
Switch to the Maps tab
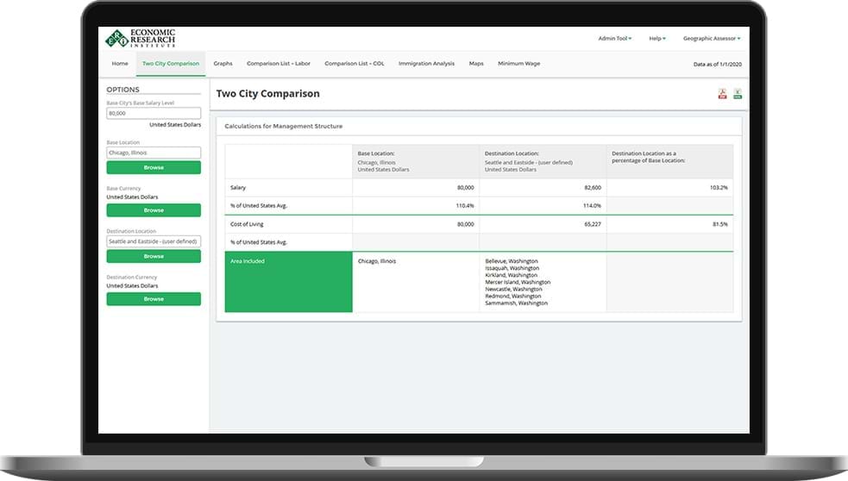(476, 64)
